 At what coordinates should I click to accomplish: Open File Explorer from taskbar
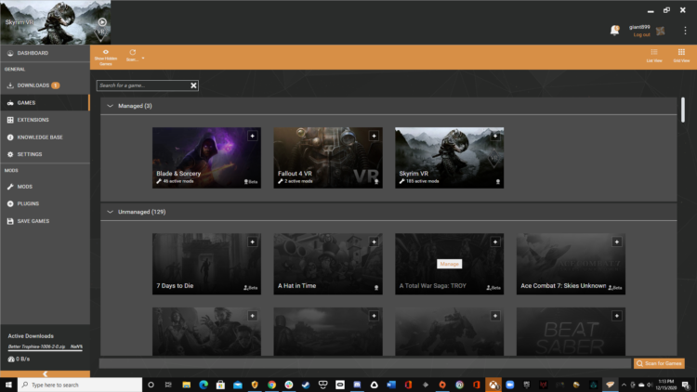click(x=186, y=385)
